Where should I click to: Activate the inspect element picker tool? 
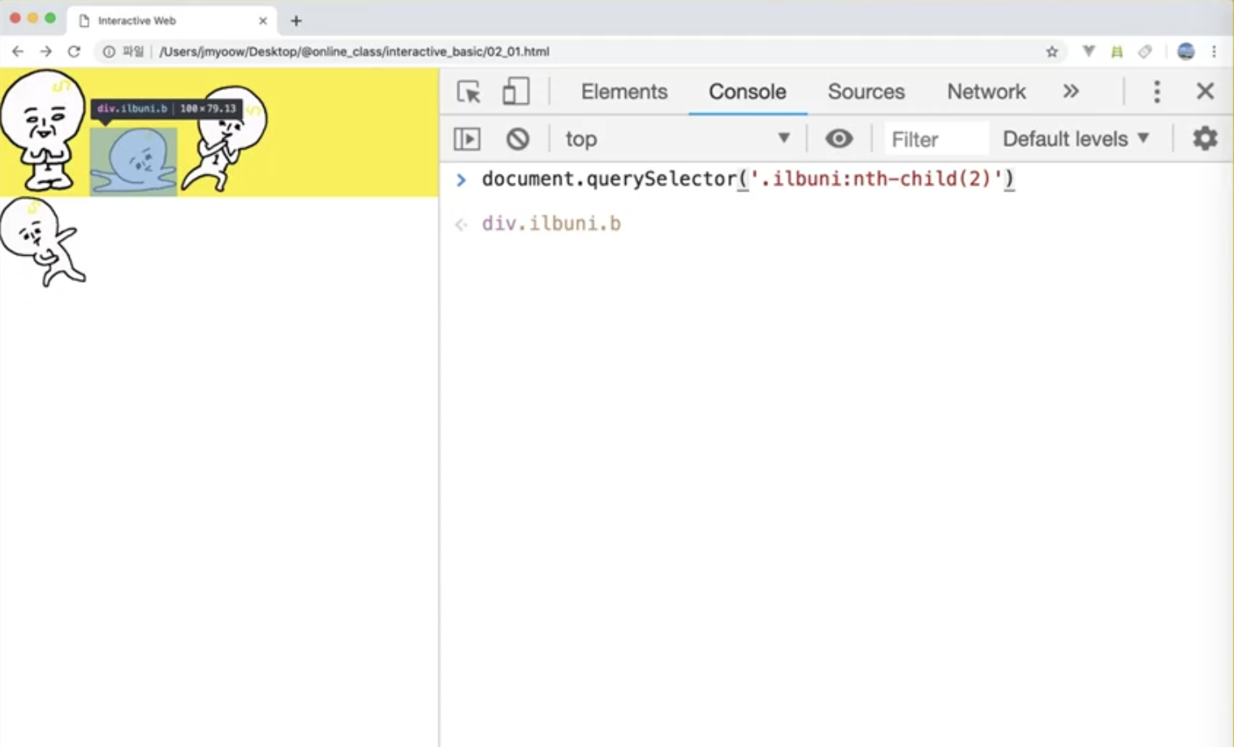(468, 92)
